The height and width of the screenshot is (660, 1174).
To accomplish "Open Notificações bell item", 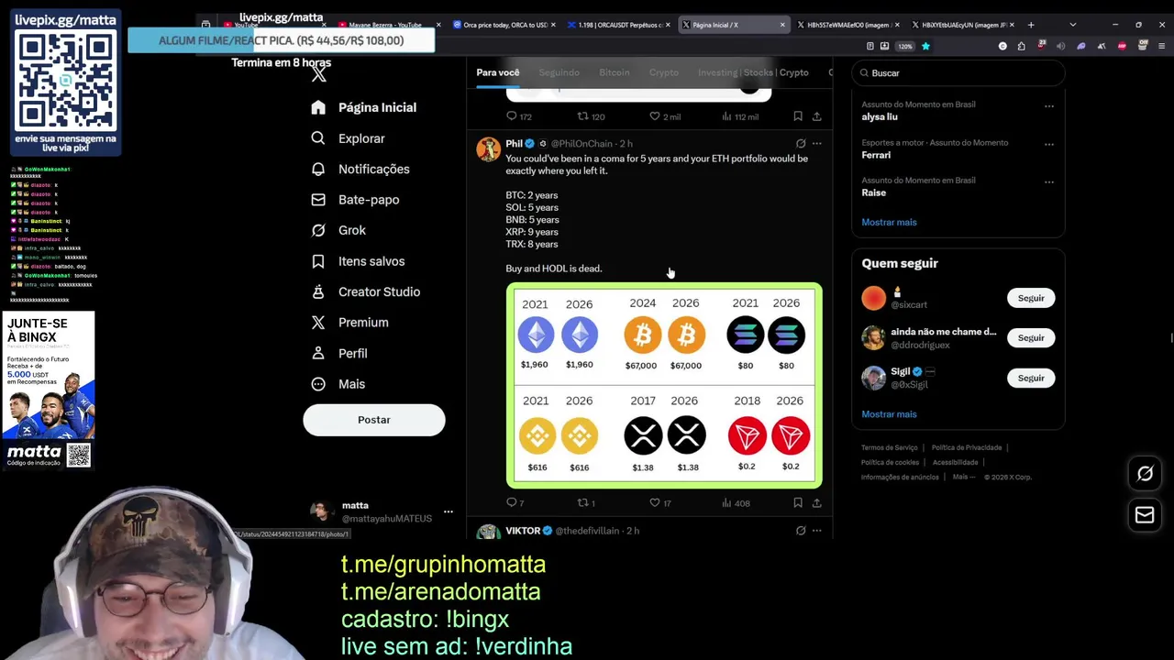I will click(x=360, y=169).
